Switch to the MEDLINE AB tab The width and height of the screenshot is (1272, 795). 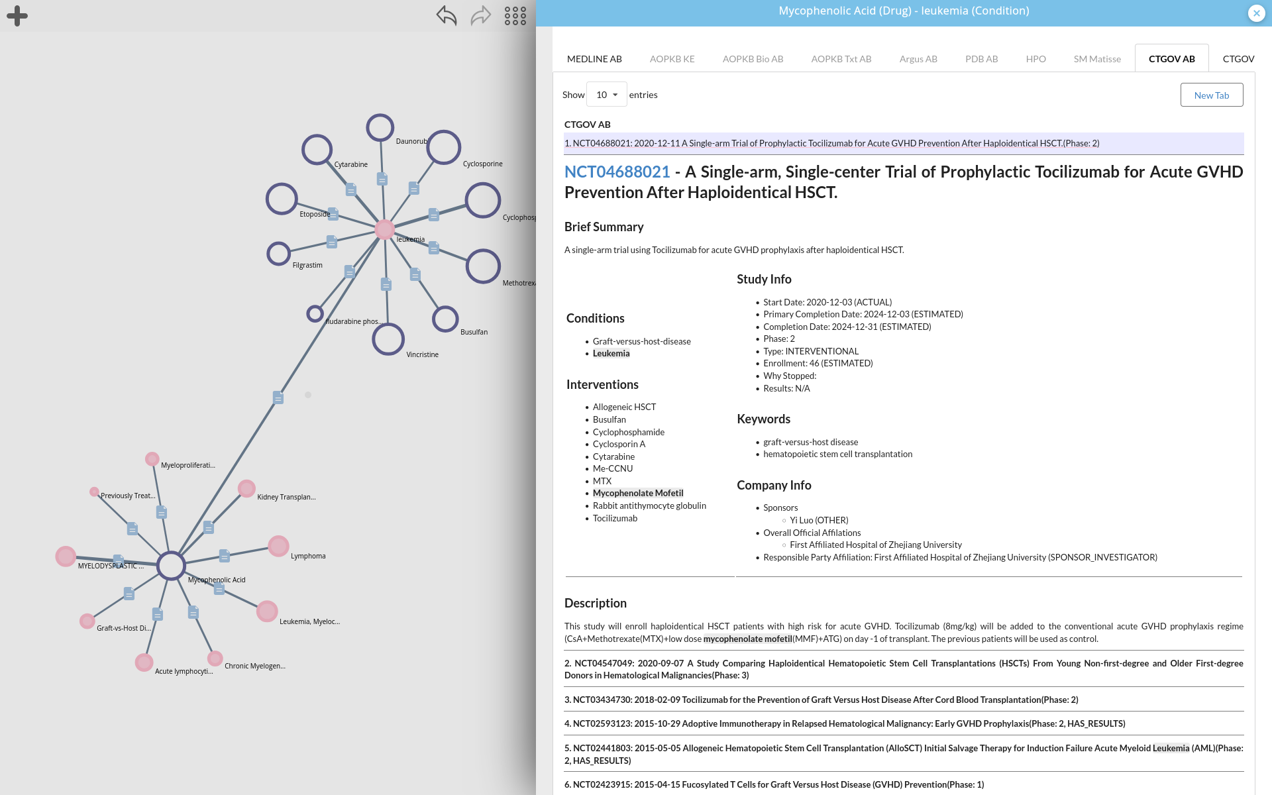point(594,59)
